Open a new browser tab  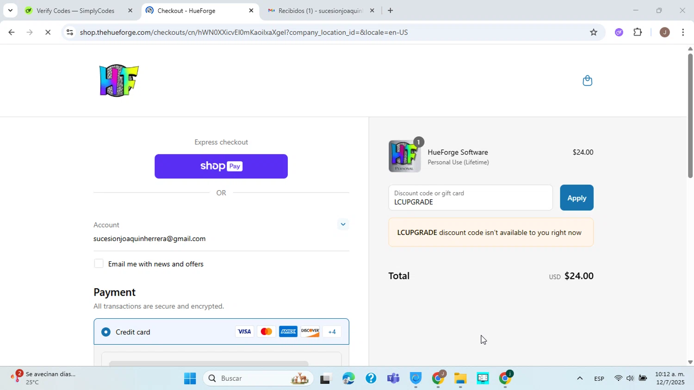[x=390, y=10]
